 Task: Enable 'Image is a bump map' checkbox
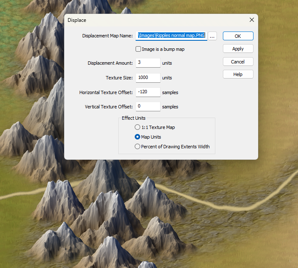138,49
